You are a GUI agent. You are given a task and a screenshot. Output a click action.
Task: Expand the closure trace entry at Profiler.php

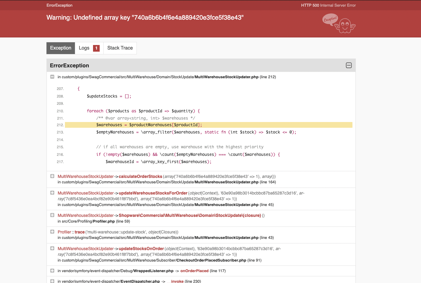(52, 215)
